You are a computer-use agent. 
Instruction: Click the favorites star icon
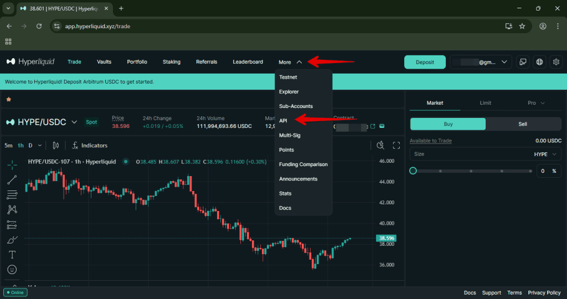pos(8,99)
